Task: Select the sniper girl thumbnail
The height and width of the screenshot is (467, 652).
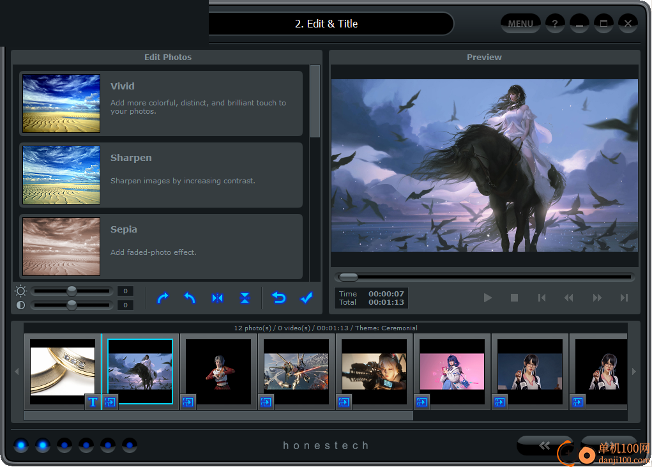Action: coord(374,371)
